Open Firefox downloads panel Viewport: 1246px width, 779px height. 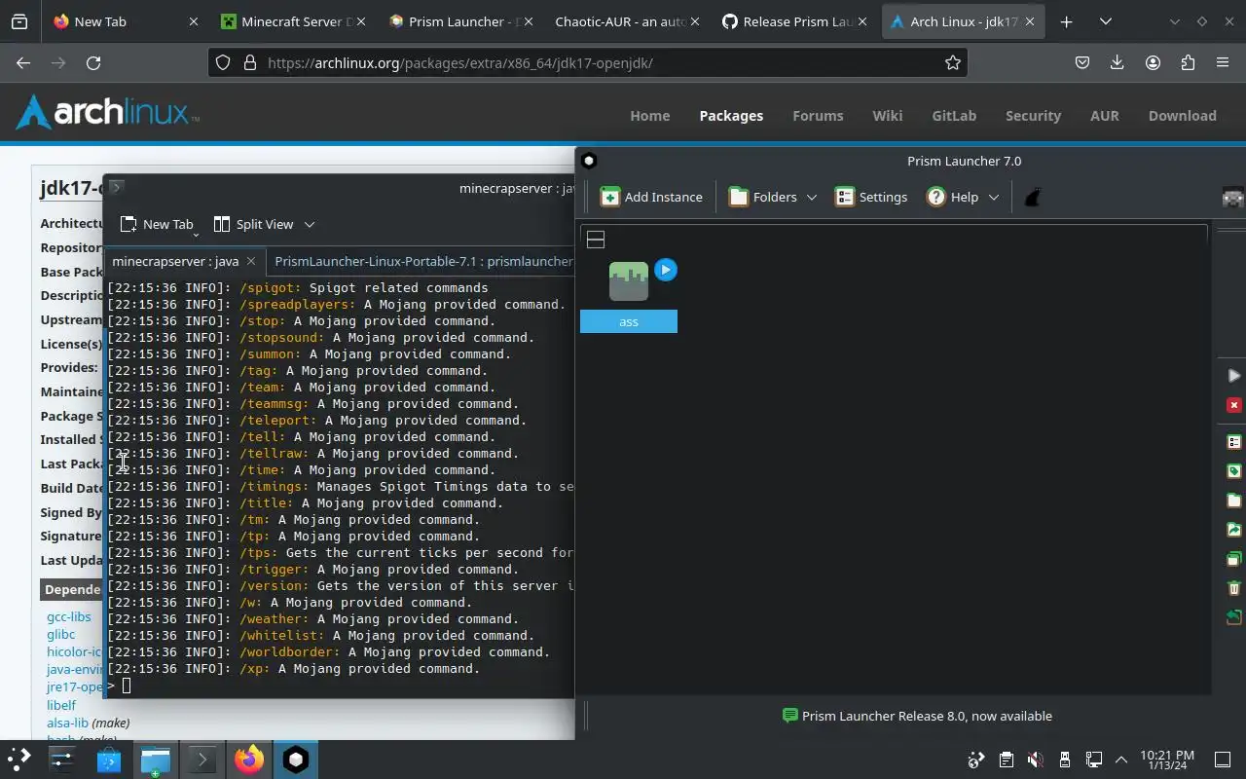point(1118,62)
